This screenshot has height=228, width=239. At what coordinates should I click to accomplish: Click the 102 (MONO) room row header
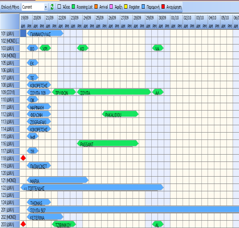point(10,41)
